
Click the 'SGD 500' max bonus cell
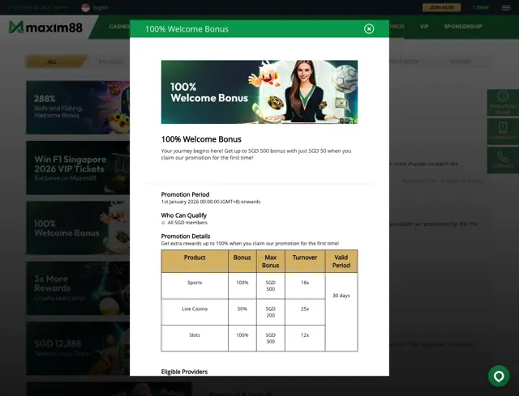click(x=270, y=286)
